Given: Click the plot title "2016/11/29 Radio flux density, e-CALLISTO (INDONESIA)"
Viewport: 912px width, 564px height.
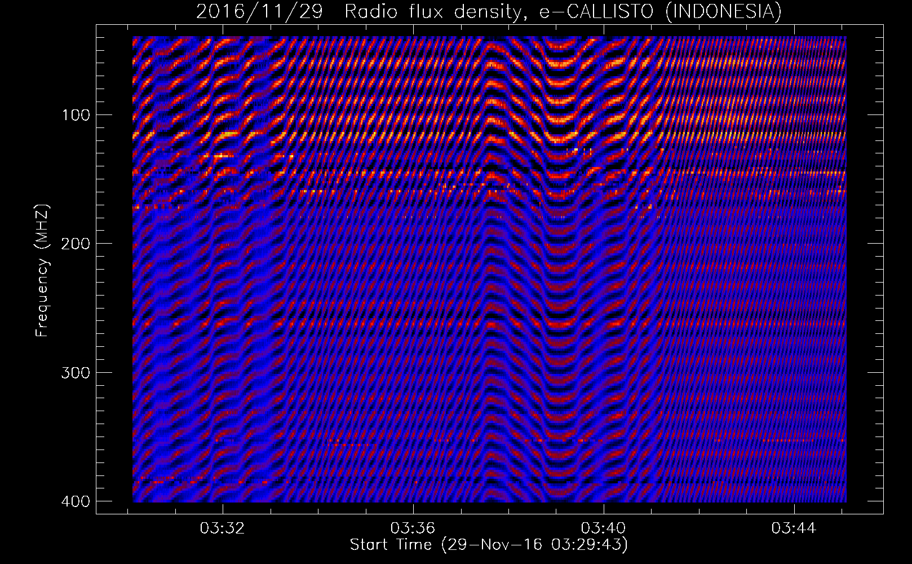Looking at the screenshot, I should 489,11.
